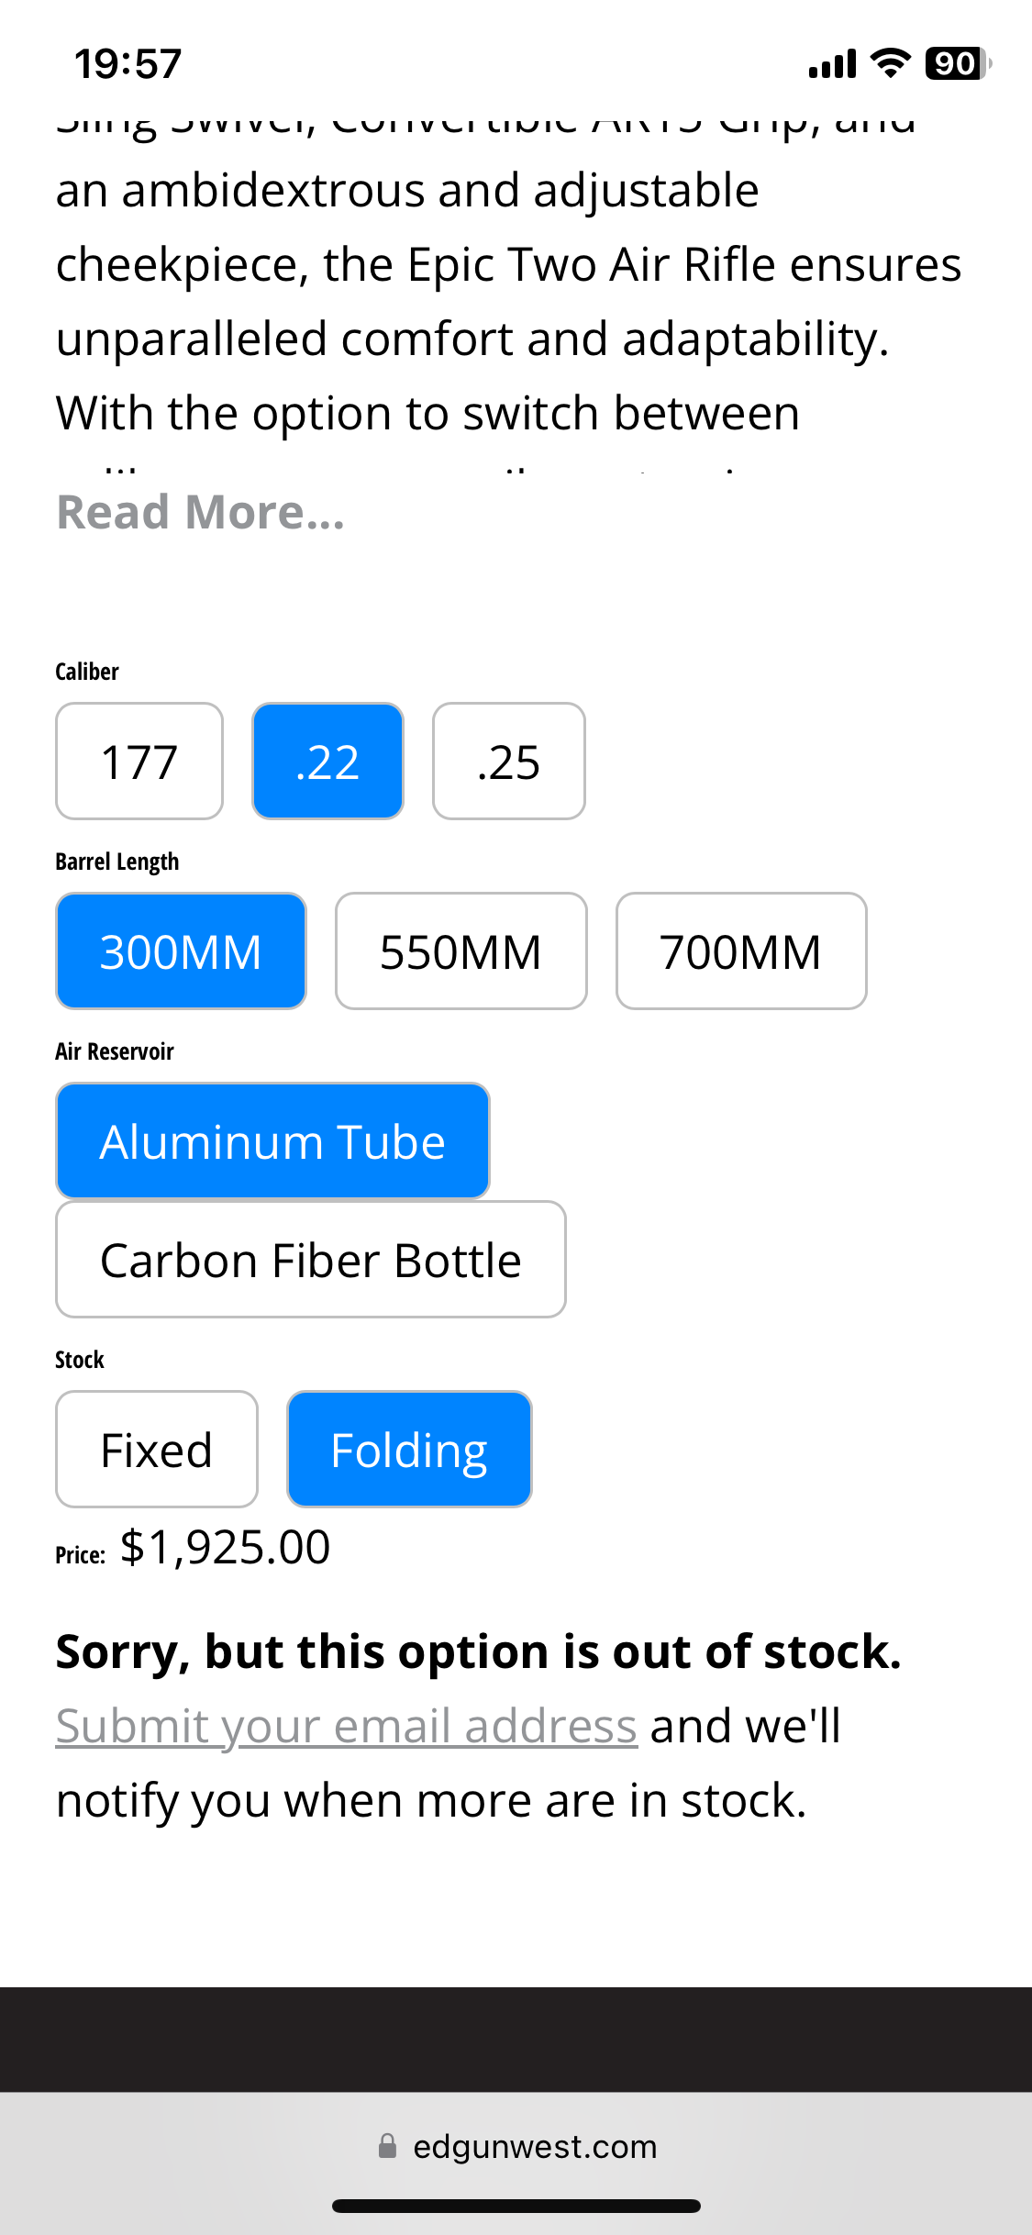This screenshot has height=2235, width=1032.
Task: Tap the 19:57 clock in status bar
Action: [128, 64]
